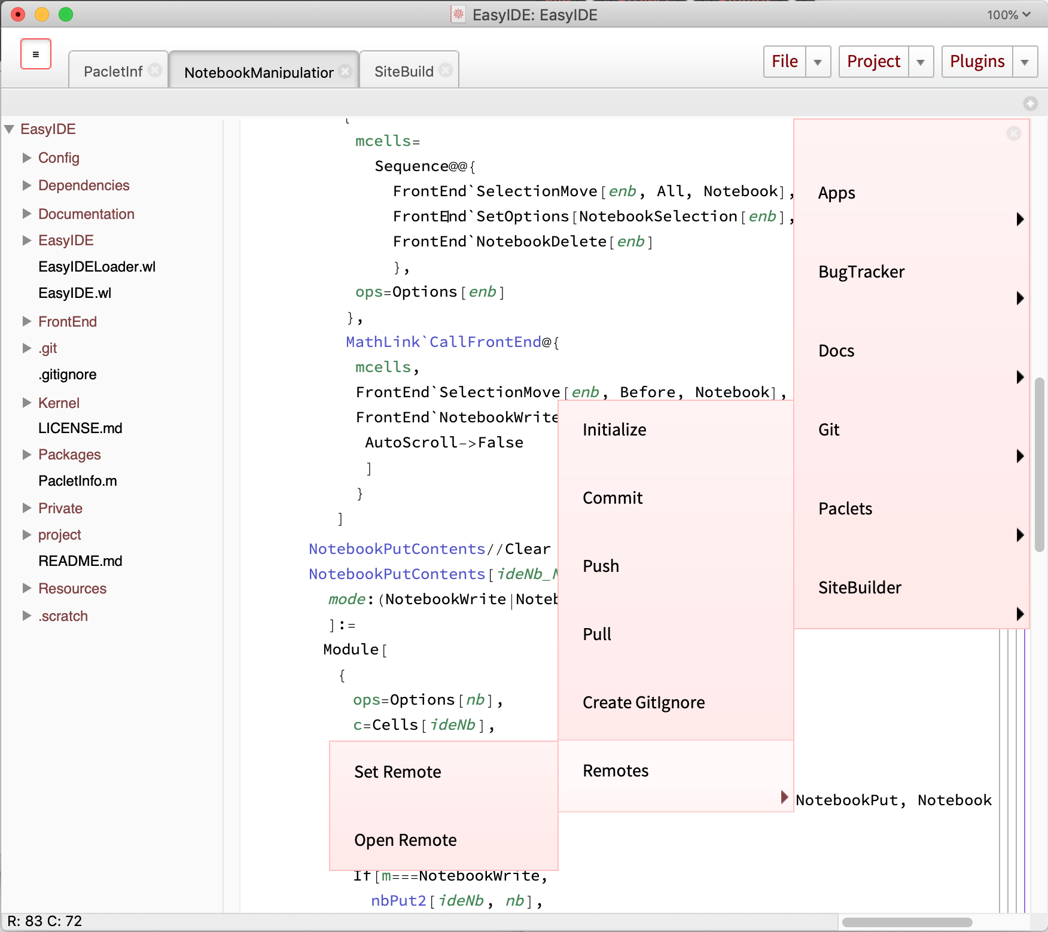Close the NotebookManipulation tab
Screen dimensions: 1048x932
[345, 71]
